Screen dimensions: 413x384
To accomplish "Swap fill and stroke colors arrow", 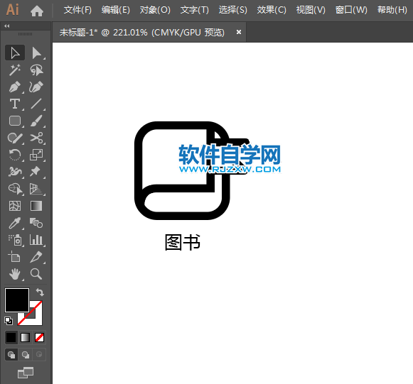I will 40,292.
